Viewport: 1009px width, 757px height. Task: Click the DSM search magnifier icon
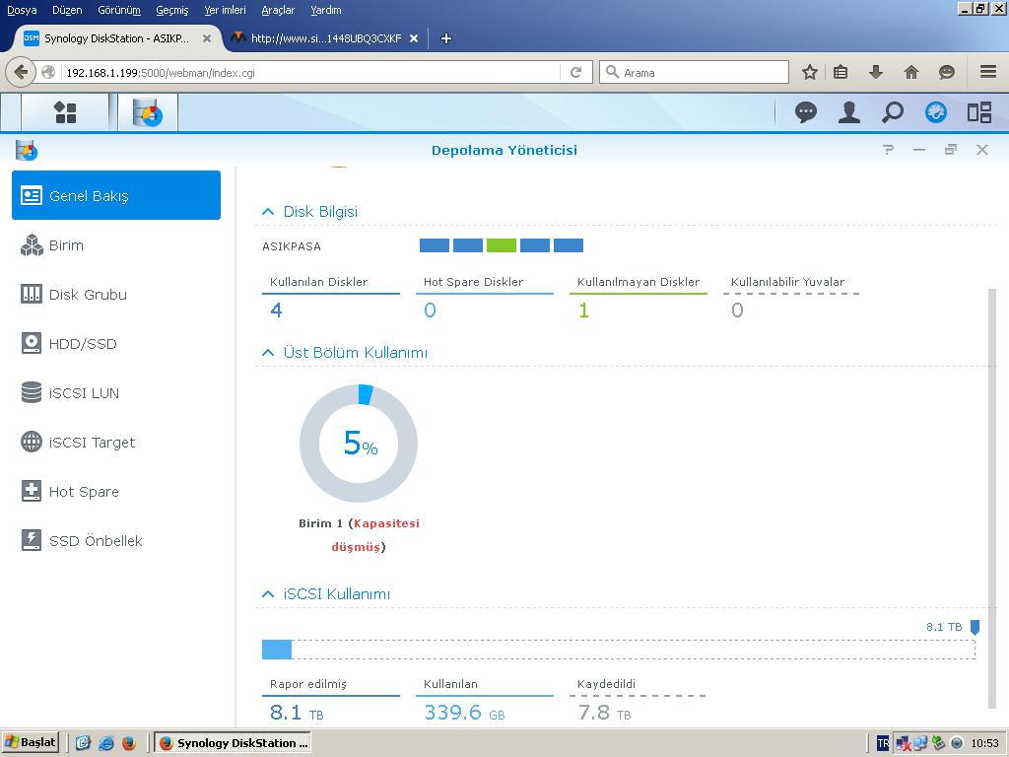(x=892, y=112)
